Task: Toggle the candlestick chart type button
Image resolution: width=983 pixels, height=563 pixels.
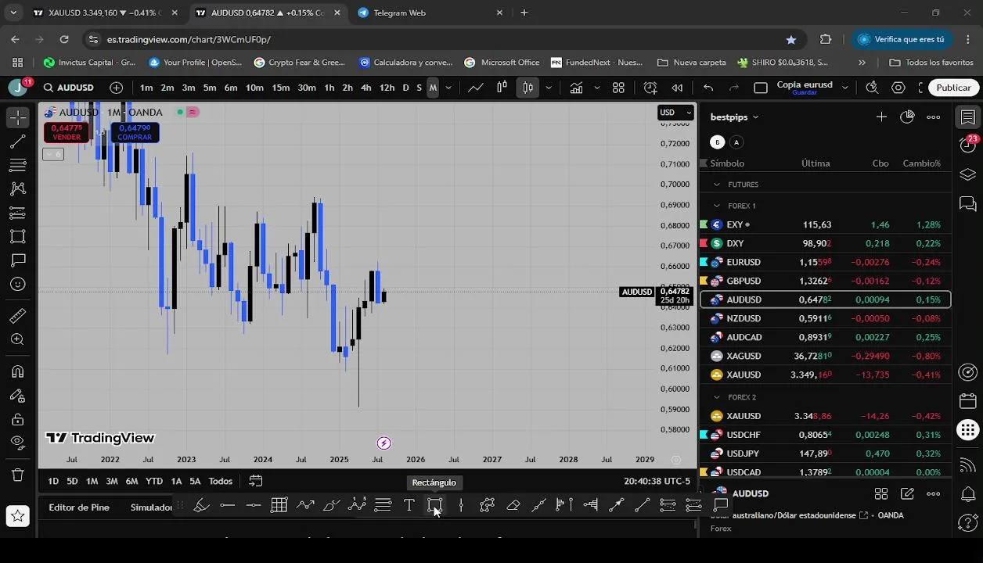Action: [x=528, y=88]
